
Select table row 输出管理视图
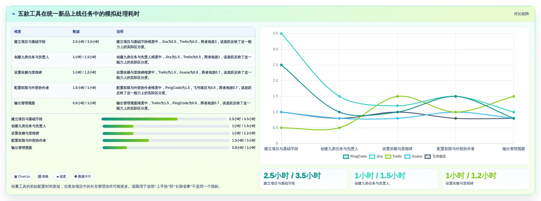point(133,106)
